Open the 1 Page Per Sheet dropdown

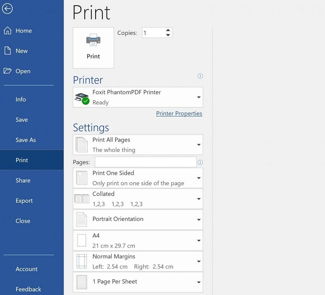coord(138,282)
